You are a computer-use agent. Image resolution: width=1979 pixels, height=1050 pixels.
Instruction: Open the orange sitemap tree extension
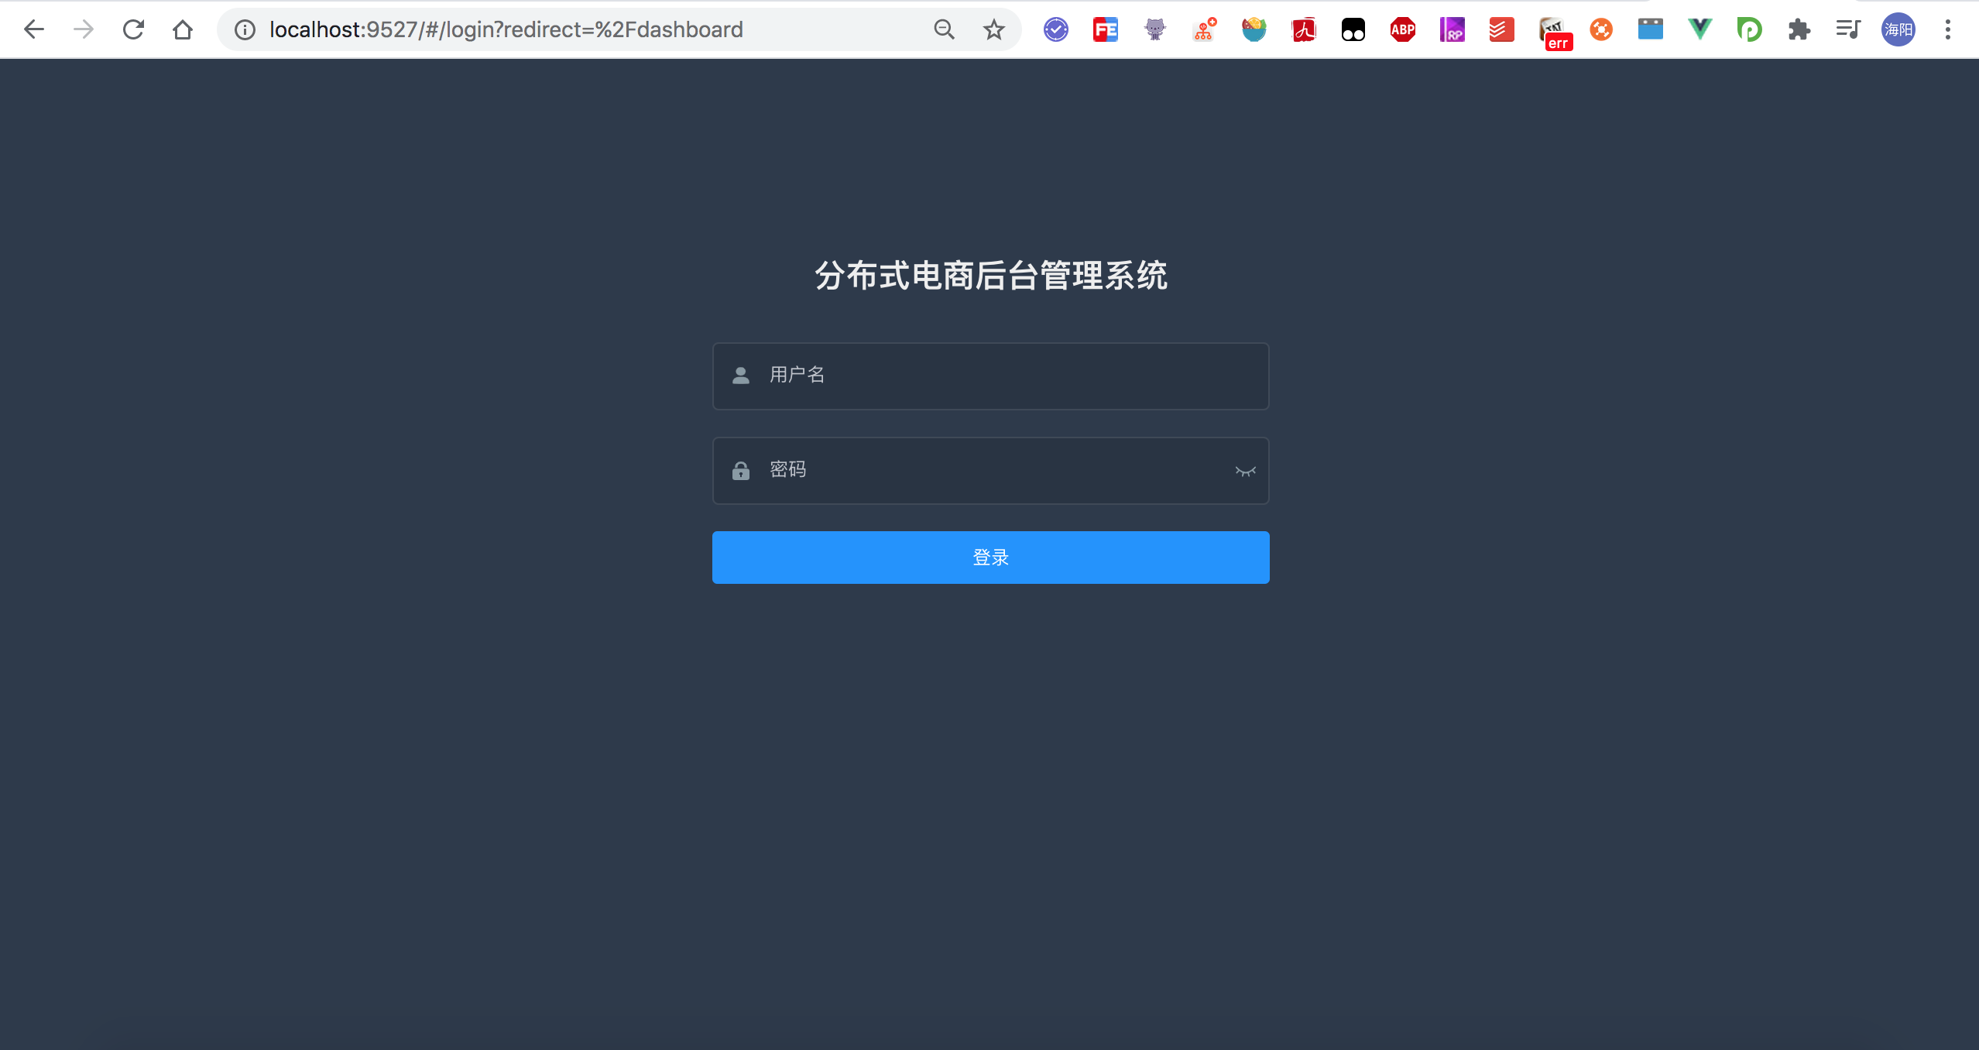(x=1205, y=29)
